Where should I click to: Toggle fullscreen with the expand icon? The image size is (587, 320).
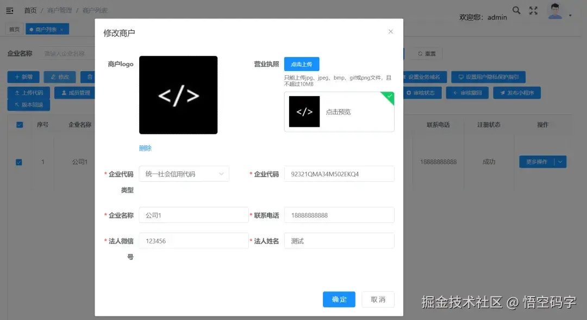point(533,10)
